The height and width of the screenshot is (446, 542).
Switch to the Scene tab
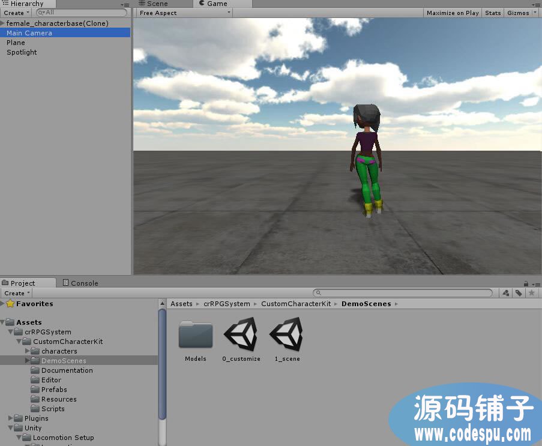click(x=153, y=4)
